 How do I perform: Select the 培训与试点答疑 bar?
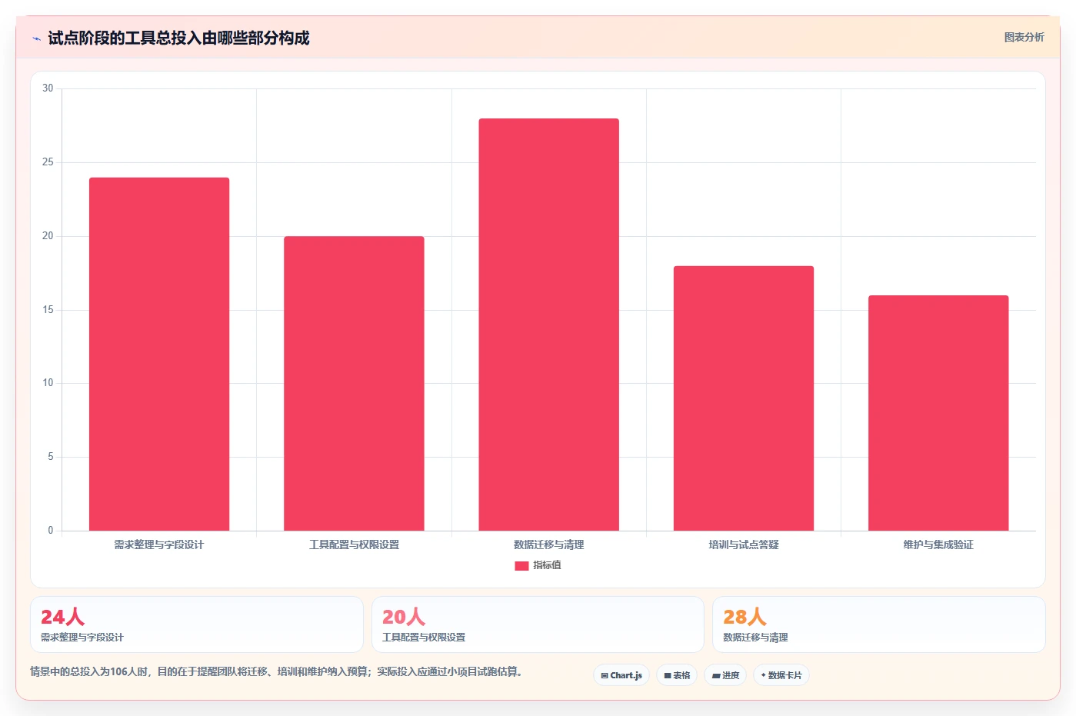(x=744, y=398)
